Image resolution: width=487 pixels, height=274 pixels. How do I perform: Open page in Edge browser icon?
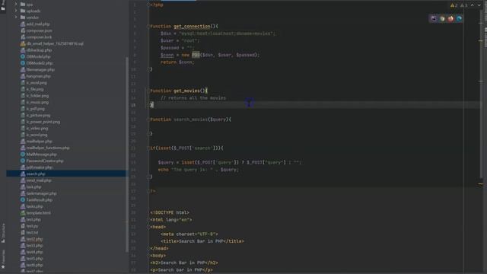[x=459, y=18]
